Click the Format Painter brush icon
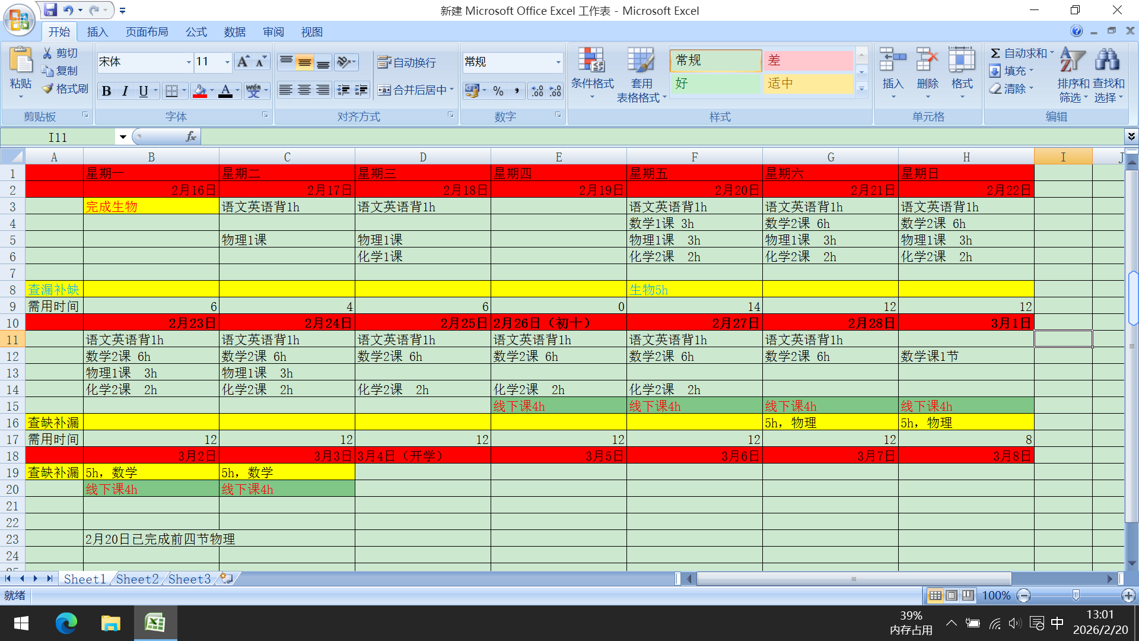Viewport: 1139px width, 641px height. point(48,88)
